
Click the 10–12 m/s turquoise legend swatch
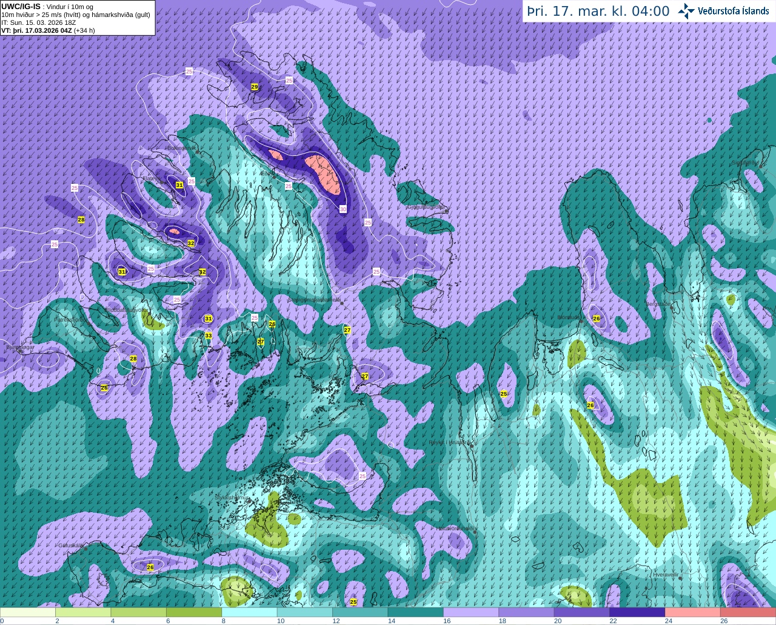tap(305, 612)
